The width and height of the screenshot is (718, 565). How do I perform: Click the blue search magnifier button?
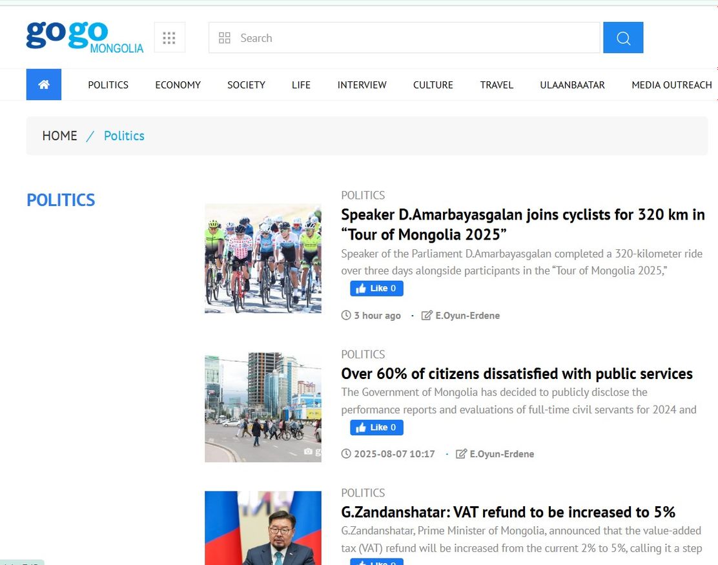(622, 37)
